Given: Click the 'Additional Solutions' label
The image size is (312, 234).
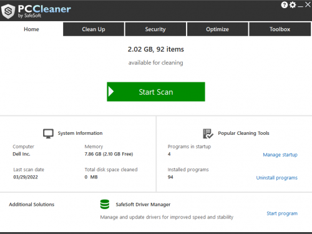Looking at the screenshot, I should pyautogui.click(x=32, y=205).
